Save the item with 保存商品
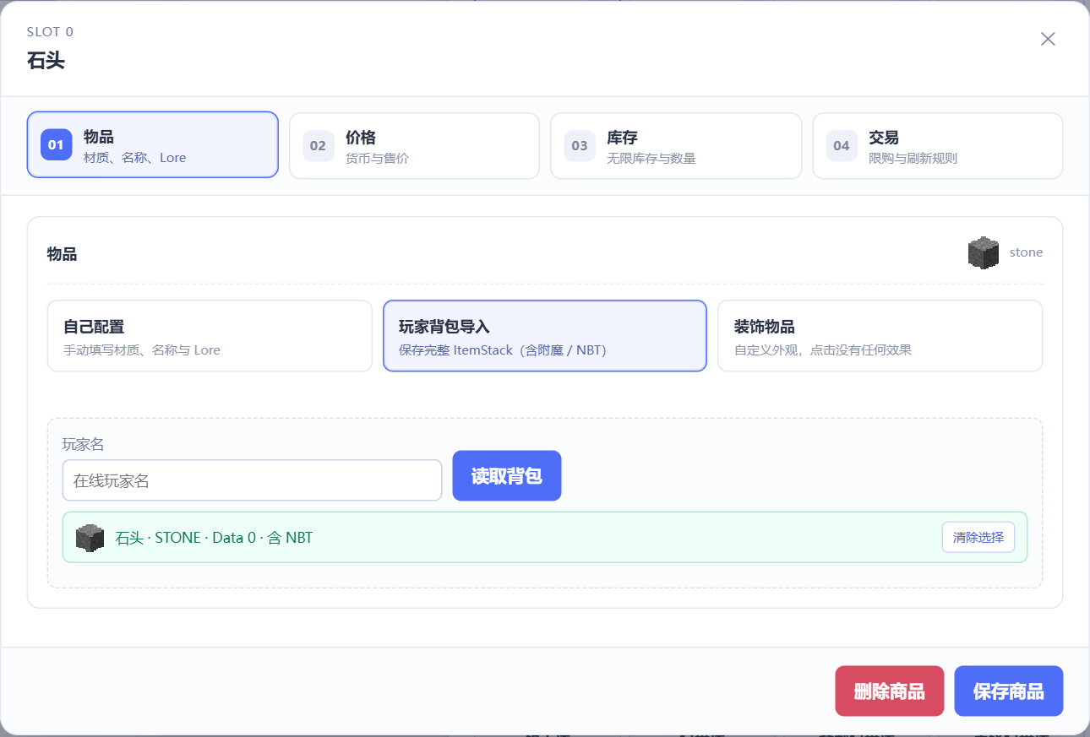 click(x=1009, y=691)
